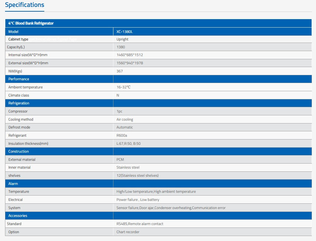Select the 4℃ Blood Bank Refrigerator header
The image size is (316, 241).
click(30, 23)
